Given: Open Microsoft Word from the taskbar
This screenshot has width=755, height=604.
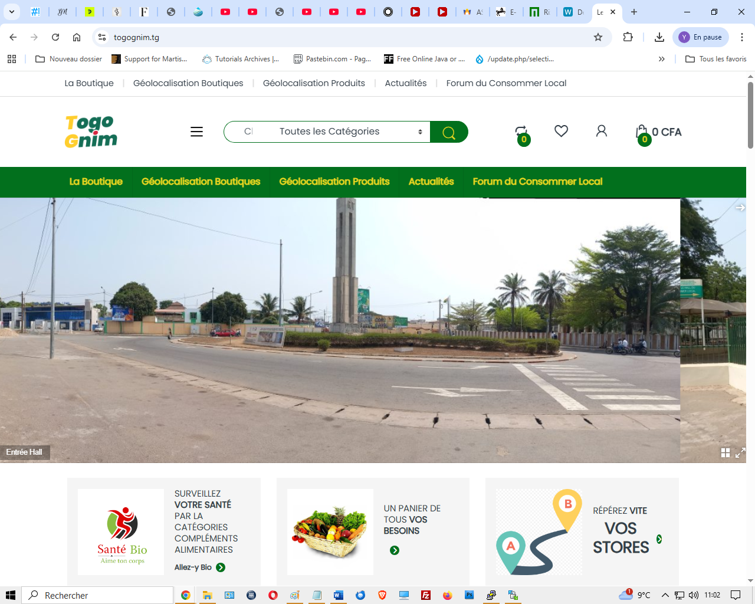Looking at the screenshot, I should coord(338,595).
